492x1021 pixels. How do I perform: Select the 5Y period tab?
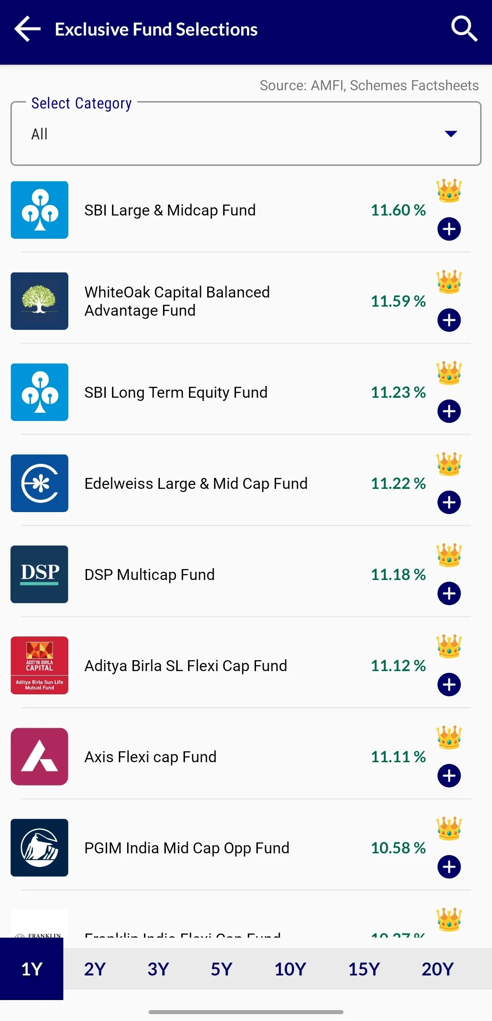[x=221, y=969]
